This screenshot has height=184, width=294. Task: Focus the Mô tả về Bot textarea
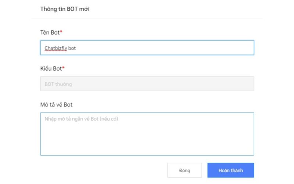coord(147,134)
